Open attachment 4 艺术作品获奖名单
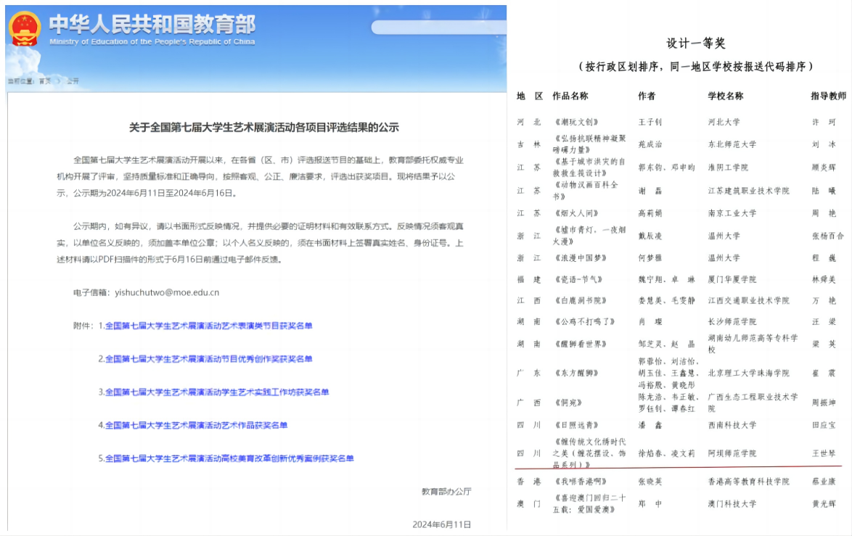Viewport: 852px width, 536px height. 196,425
